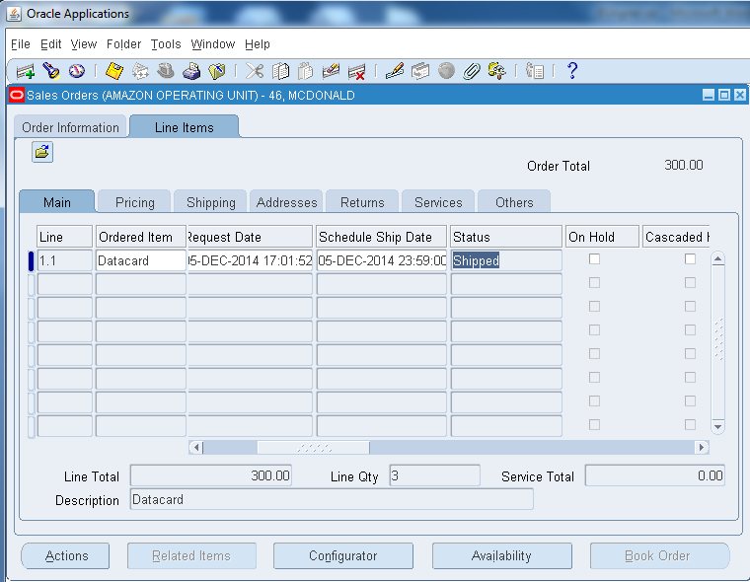This screenshot has height=582, width=750.
Task: Click the icon left of the question mark
Action: (535, 71)
